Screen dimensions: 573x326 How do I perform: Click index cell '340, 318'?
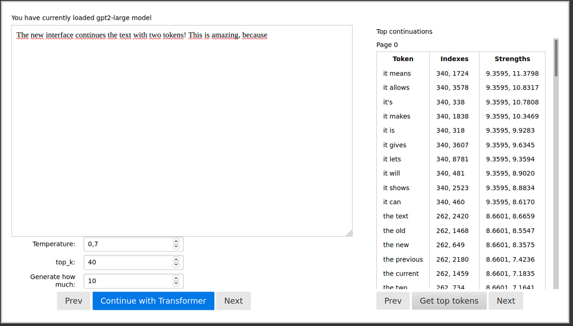point(454,130)
